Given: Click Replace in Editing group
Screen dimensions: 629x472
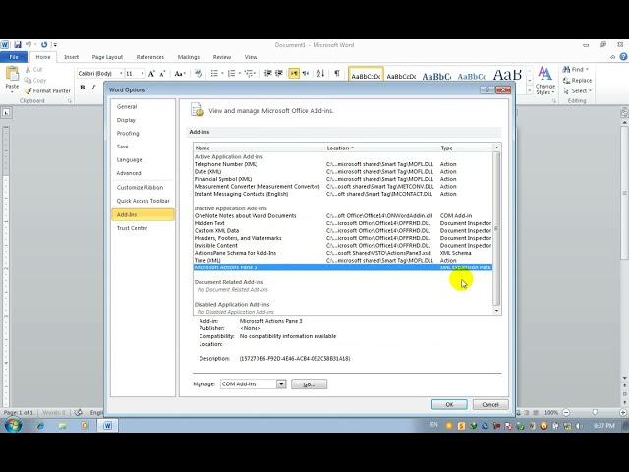Looking at the screenshot, I should click(x=577, y=80).
